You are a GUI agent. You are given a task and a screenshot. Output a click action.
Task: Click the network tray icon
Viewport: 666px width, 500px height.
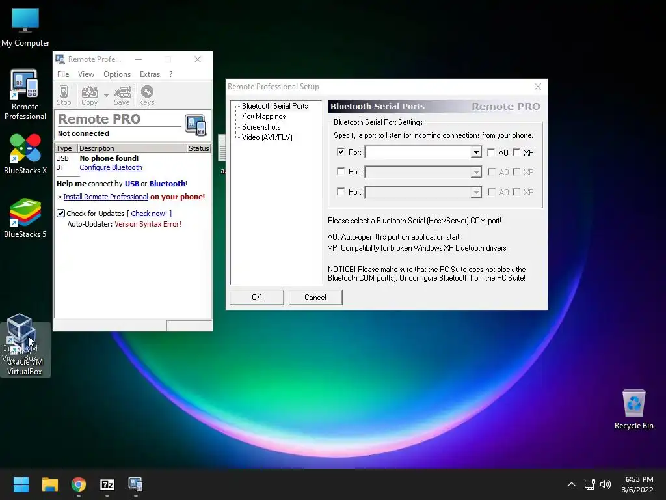pos(589,484)
